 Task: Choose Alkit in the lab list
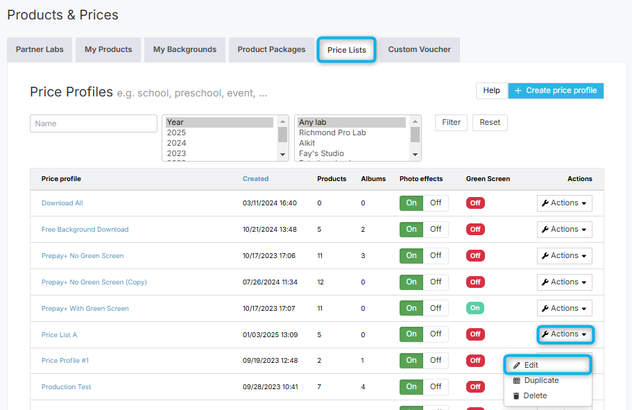(x=352, y=143)
